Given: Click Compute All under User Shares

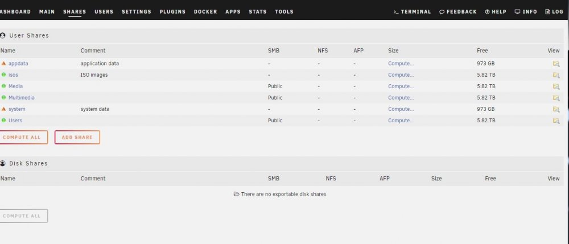Looking at the screenshot, I should 23,138.
